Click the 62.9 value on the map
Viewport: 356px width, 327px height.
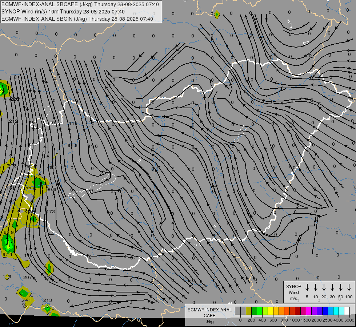click(9, 233)
